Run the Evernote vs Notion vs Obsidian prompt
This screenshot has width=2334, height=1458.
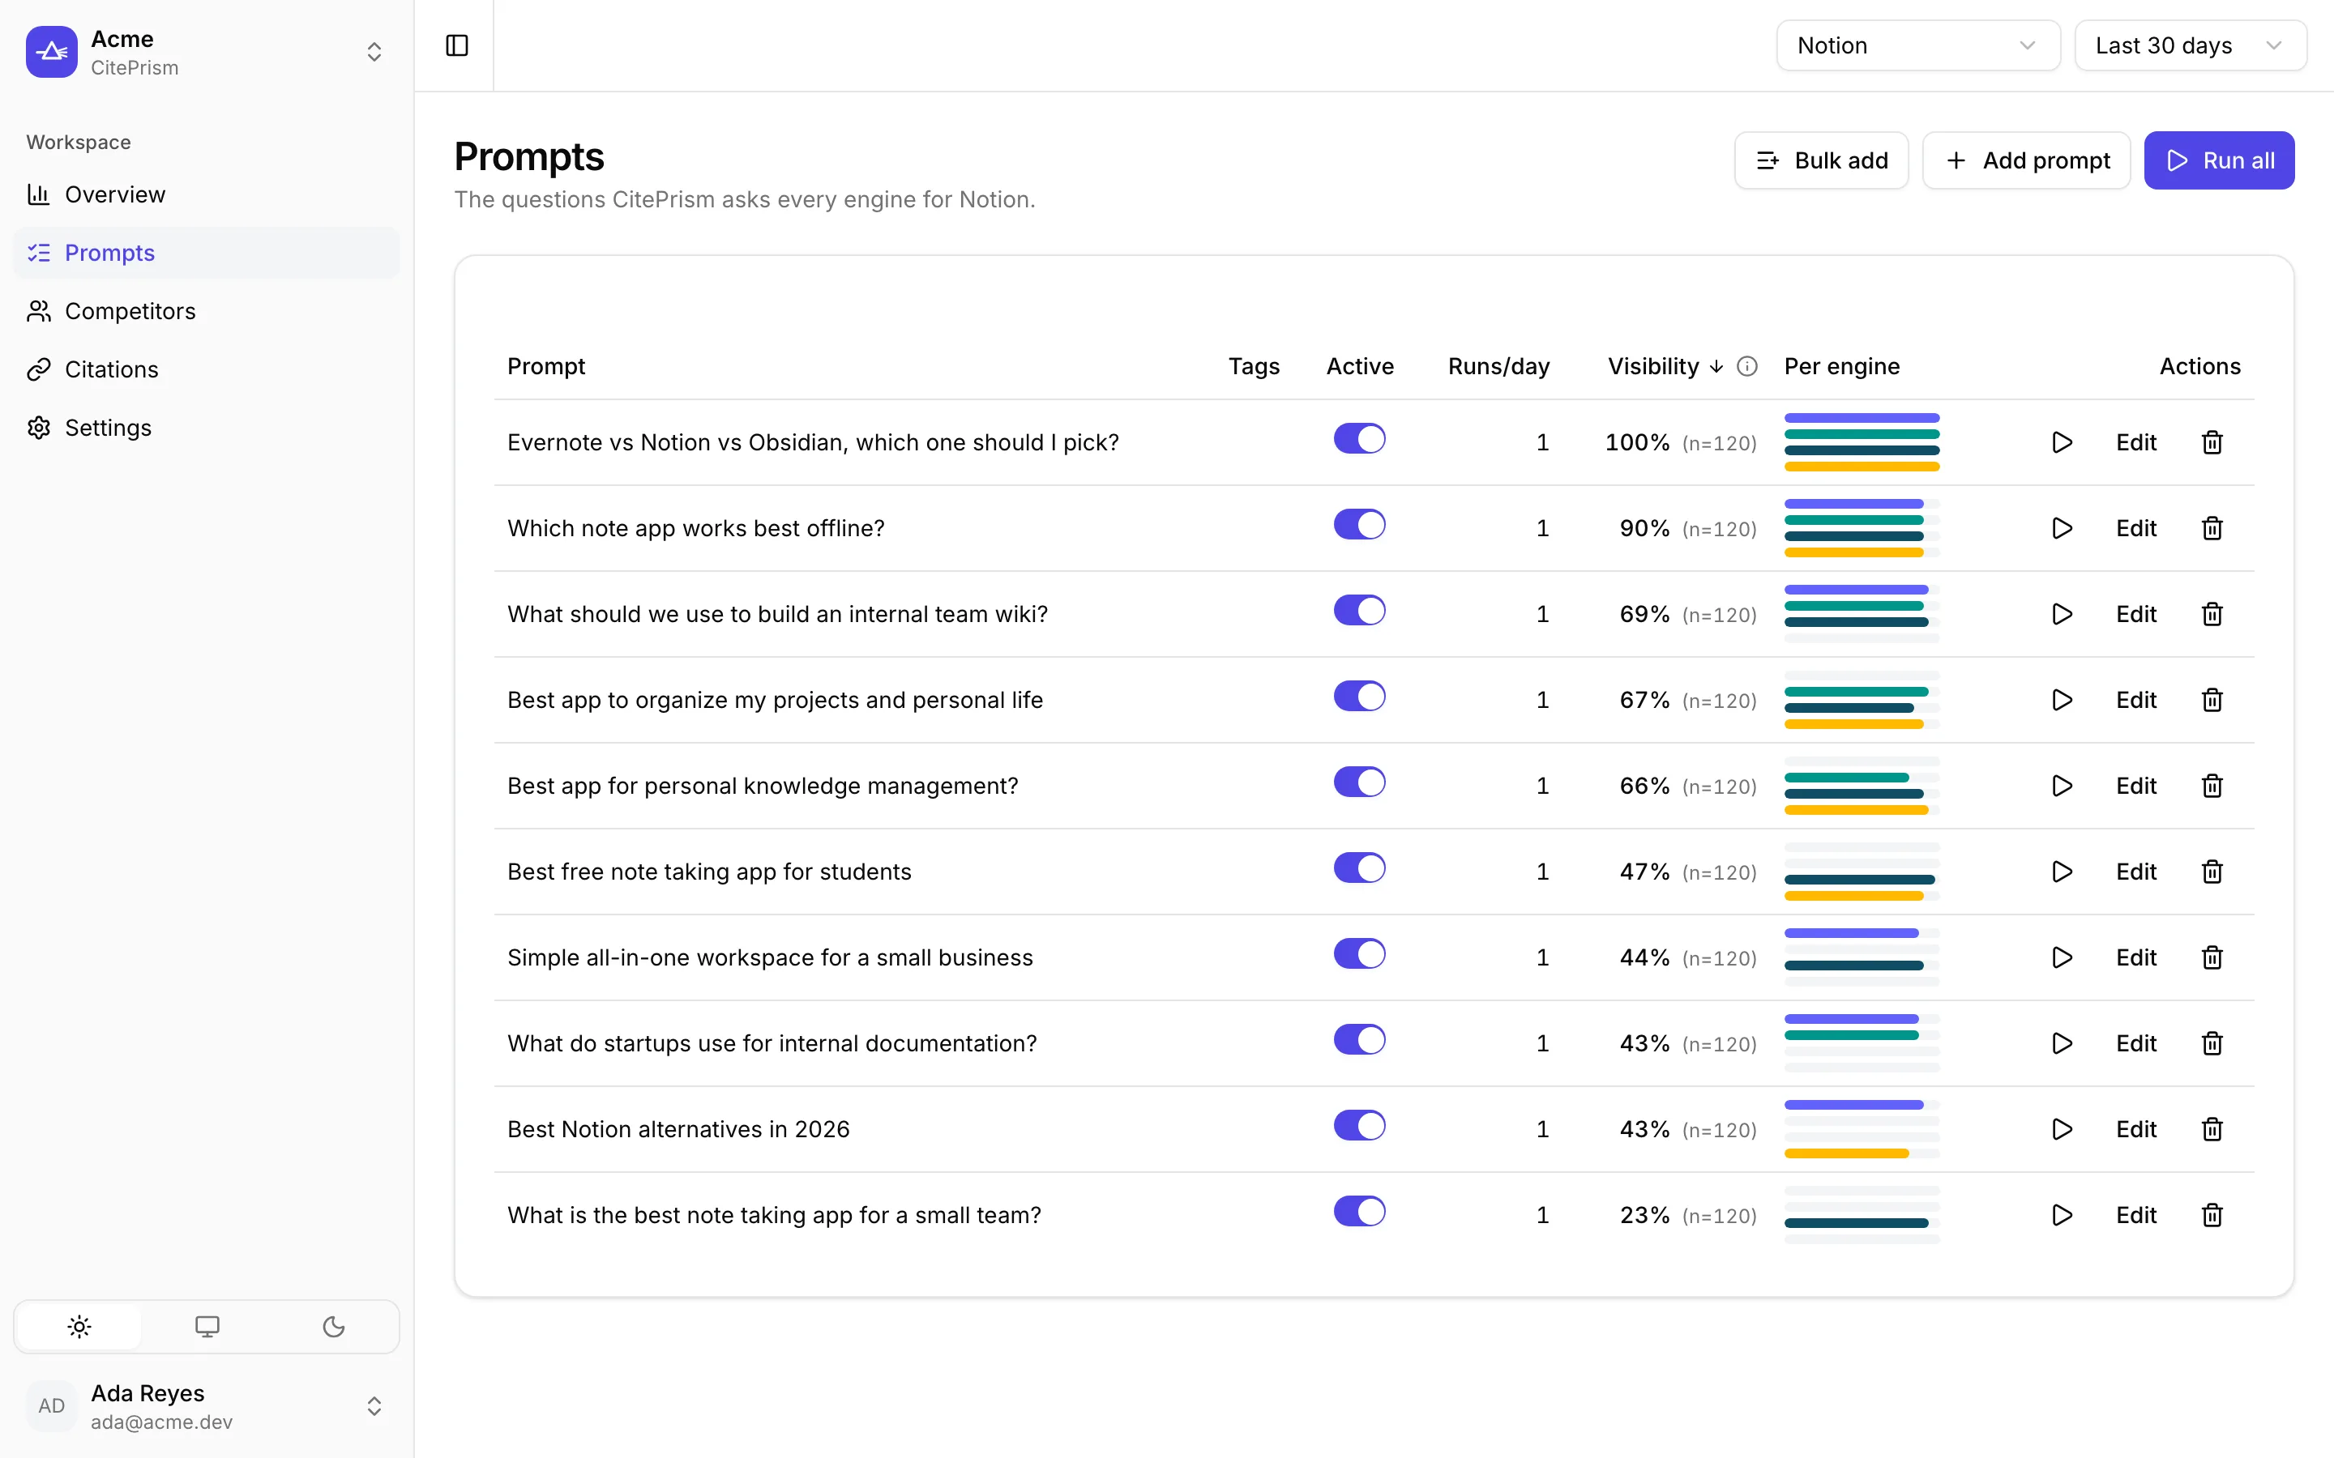tap(2061, 442)
